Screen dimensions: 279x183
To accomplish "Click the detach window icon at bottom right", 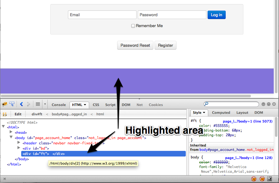I will [x=269, y=179].
